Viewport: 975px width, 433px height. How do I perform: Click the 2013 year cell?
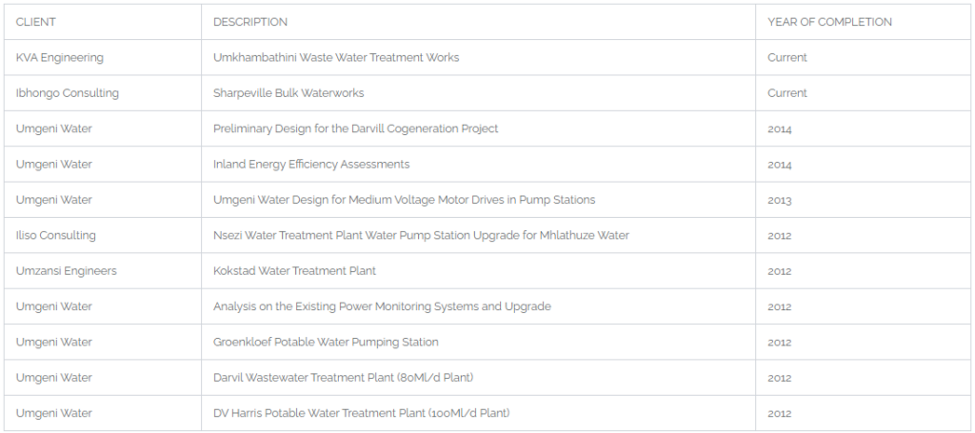click(x=779, y=200)
